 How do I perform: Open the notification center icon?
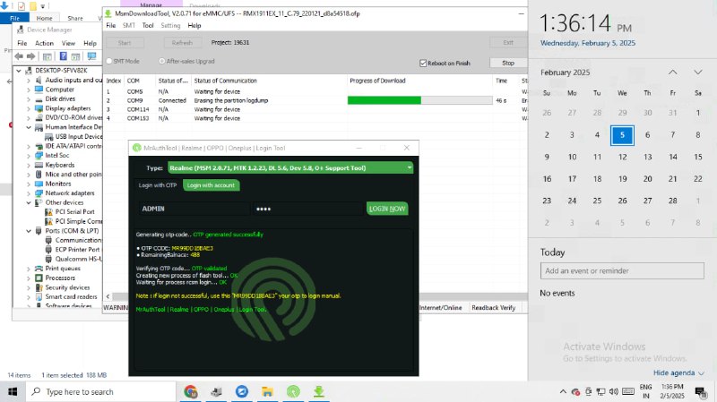(700, 391)
